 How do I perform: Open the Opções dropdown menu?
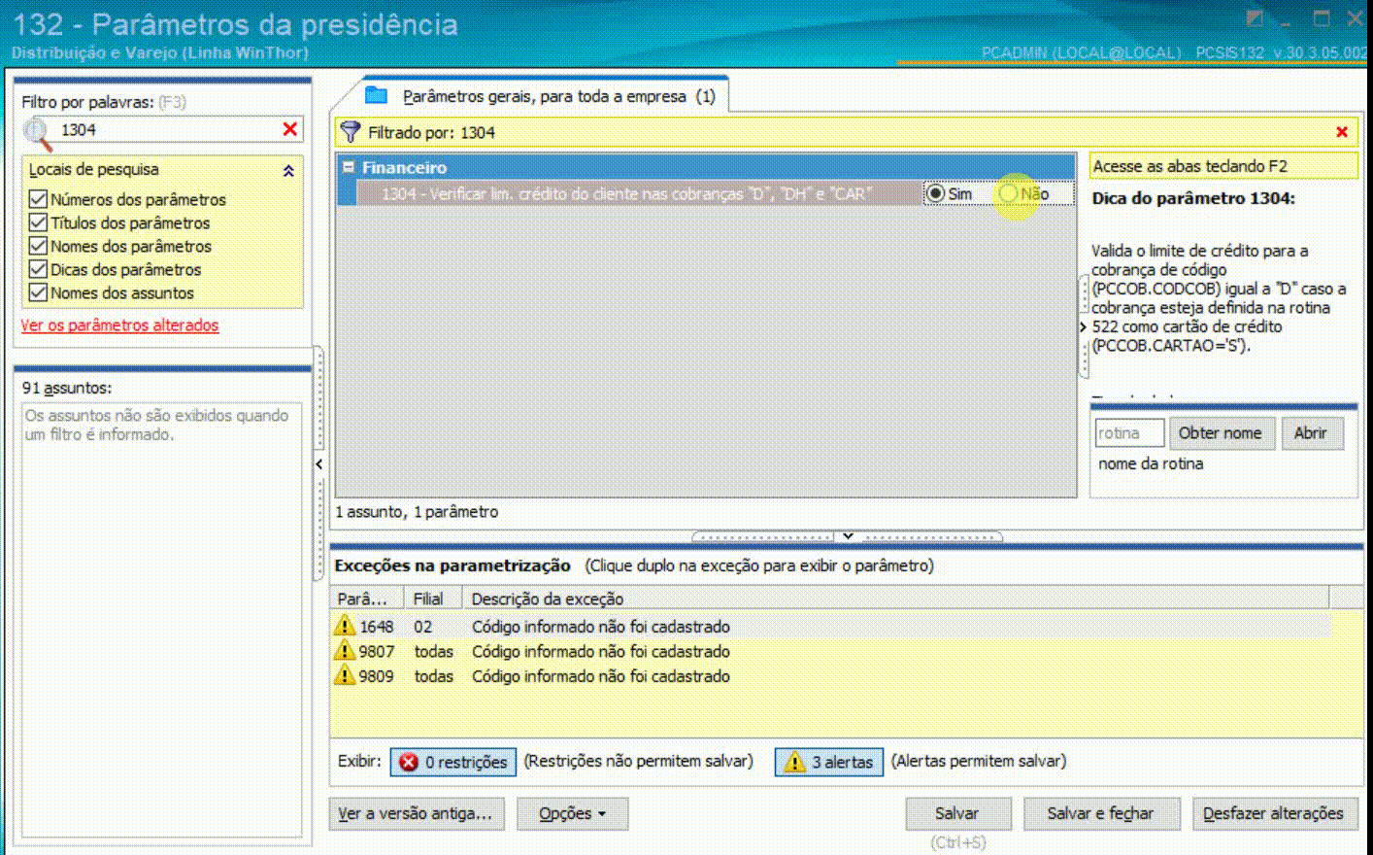(x=572, y=814)
